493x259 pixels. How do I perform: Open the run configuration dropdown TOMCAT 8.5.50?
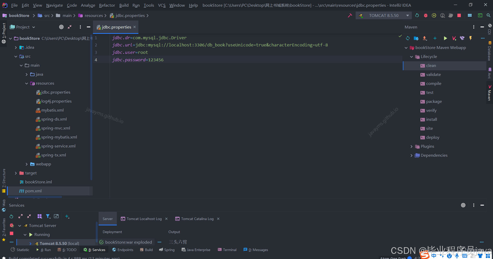pos(384,16)
